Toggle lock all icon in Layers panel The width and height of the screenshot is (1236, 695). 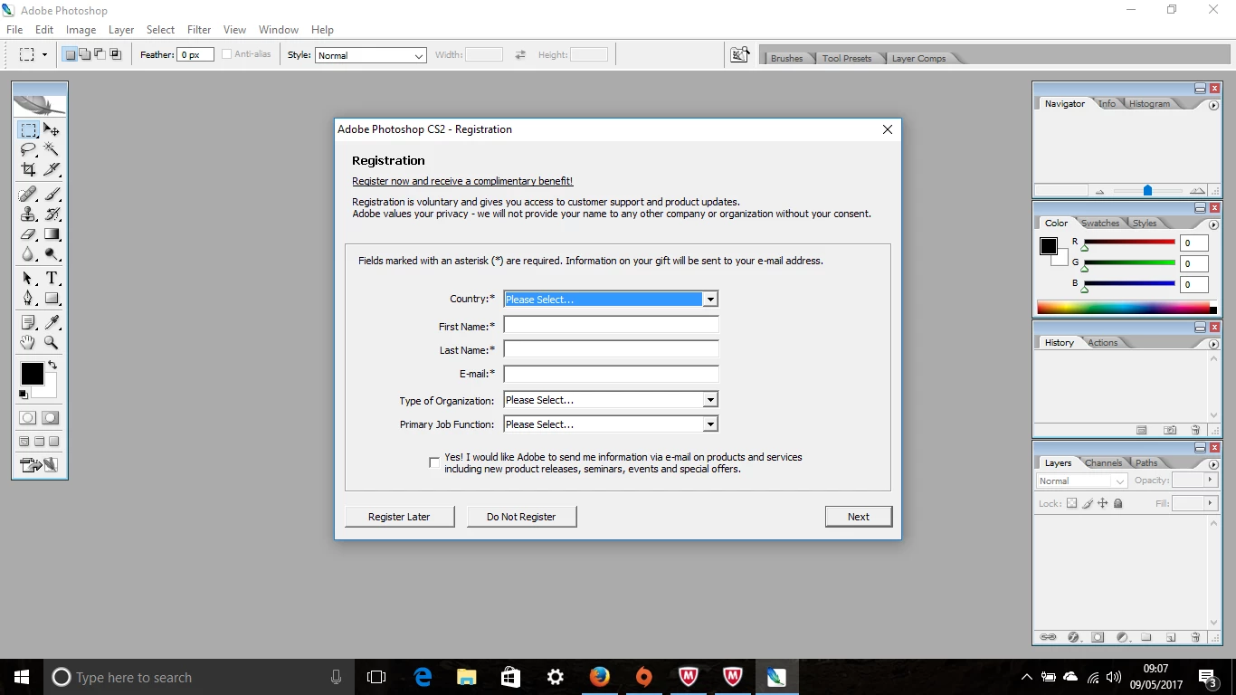1118,503
